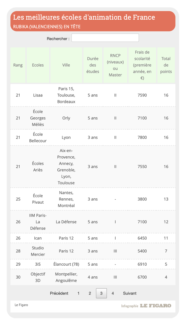Viewport: 184px width, 324px height.
Task: Sort table by Rang column header
Action: pos(18,65)
